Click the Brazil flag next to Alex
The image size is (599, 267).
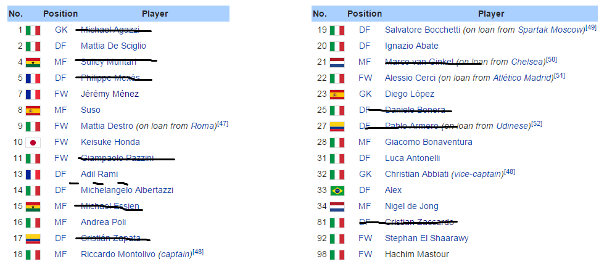337,191
